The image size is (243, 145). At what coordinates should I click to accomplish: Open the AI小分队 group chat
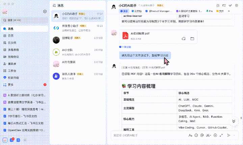tap(78, 52)
